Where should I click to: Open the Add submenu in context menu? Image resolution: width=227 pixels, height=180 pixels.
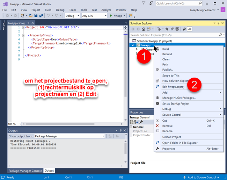pos(188,93)
